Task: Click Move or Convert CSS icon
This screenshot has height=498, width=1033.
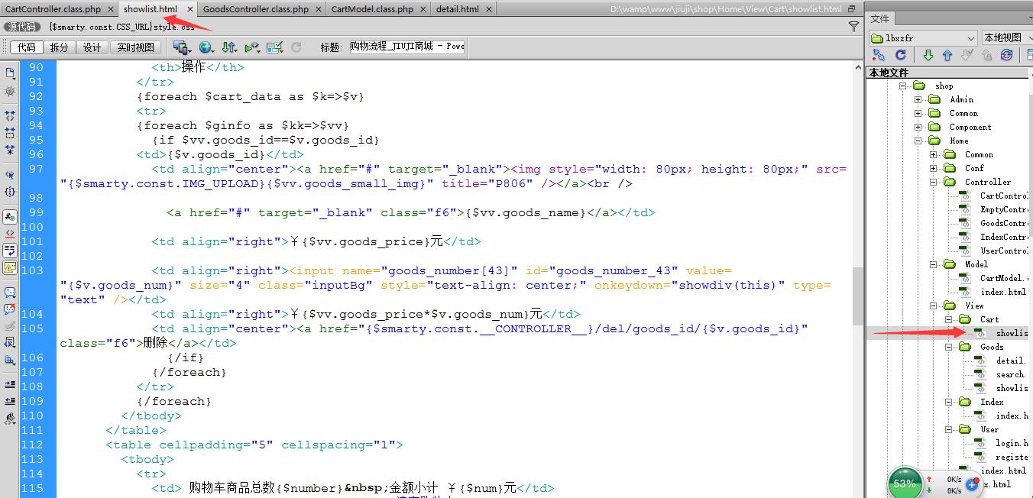Action: click(10, 360)
